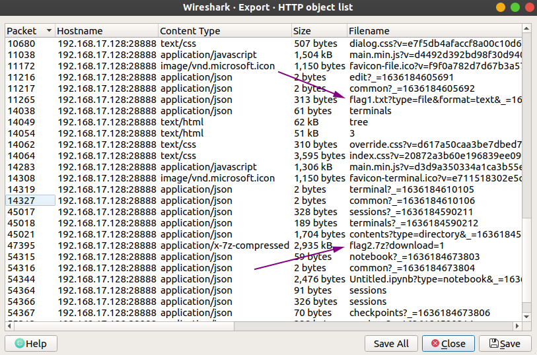Close the HTTP object list dialog
Viewport: 537px width, 355px height.
(447, 343)
